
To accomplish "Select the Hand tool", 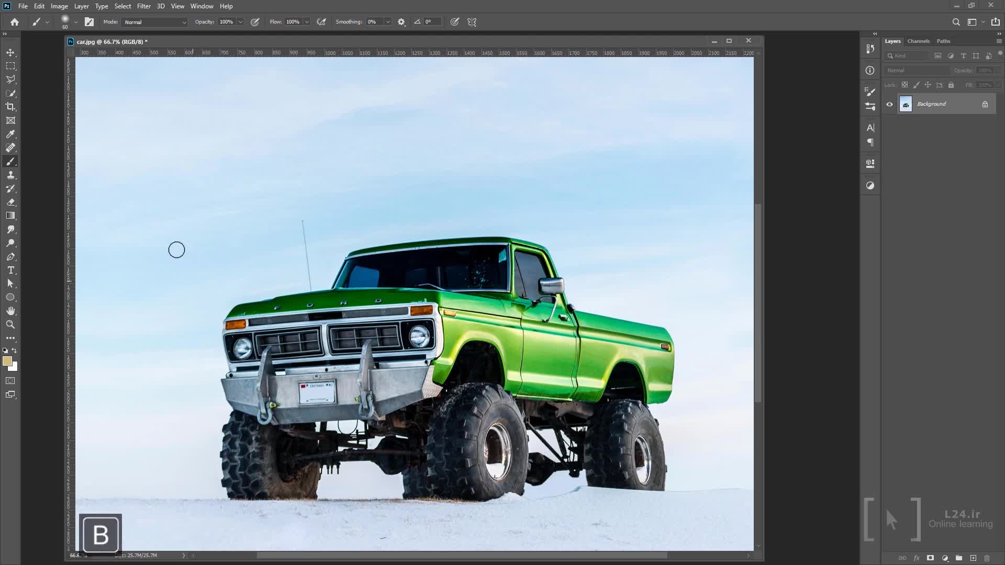I will [x=10, y=311].
